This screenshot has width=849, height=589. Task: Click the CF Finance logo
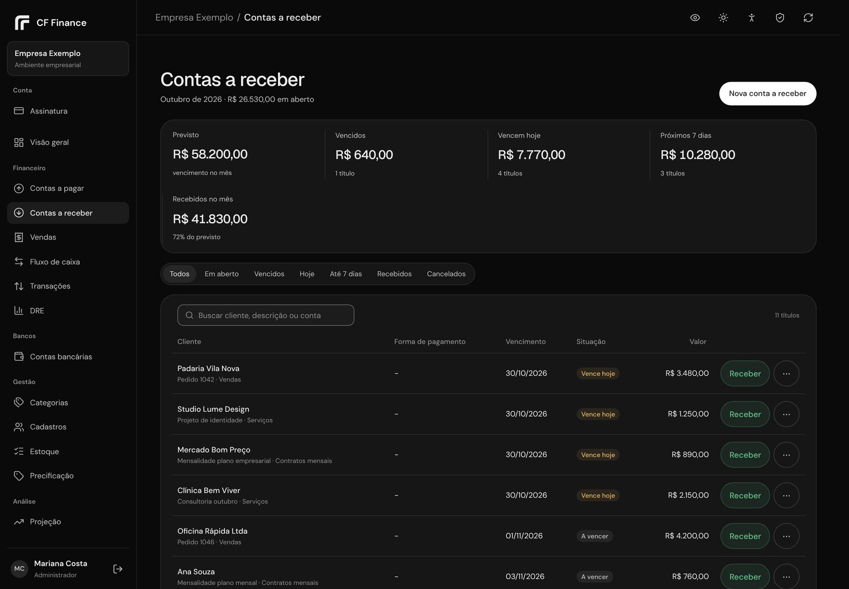coord(50,23)
